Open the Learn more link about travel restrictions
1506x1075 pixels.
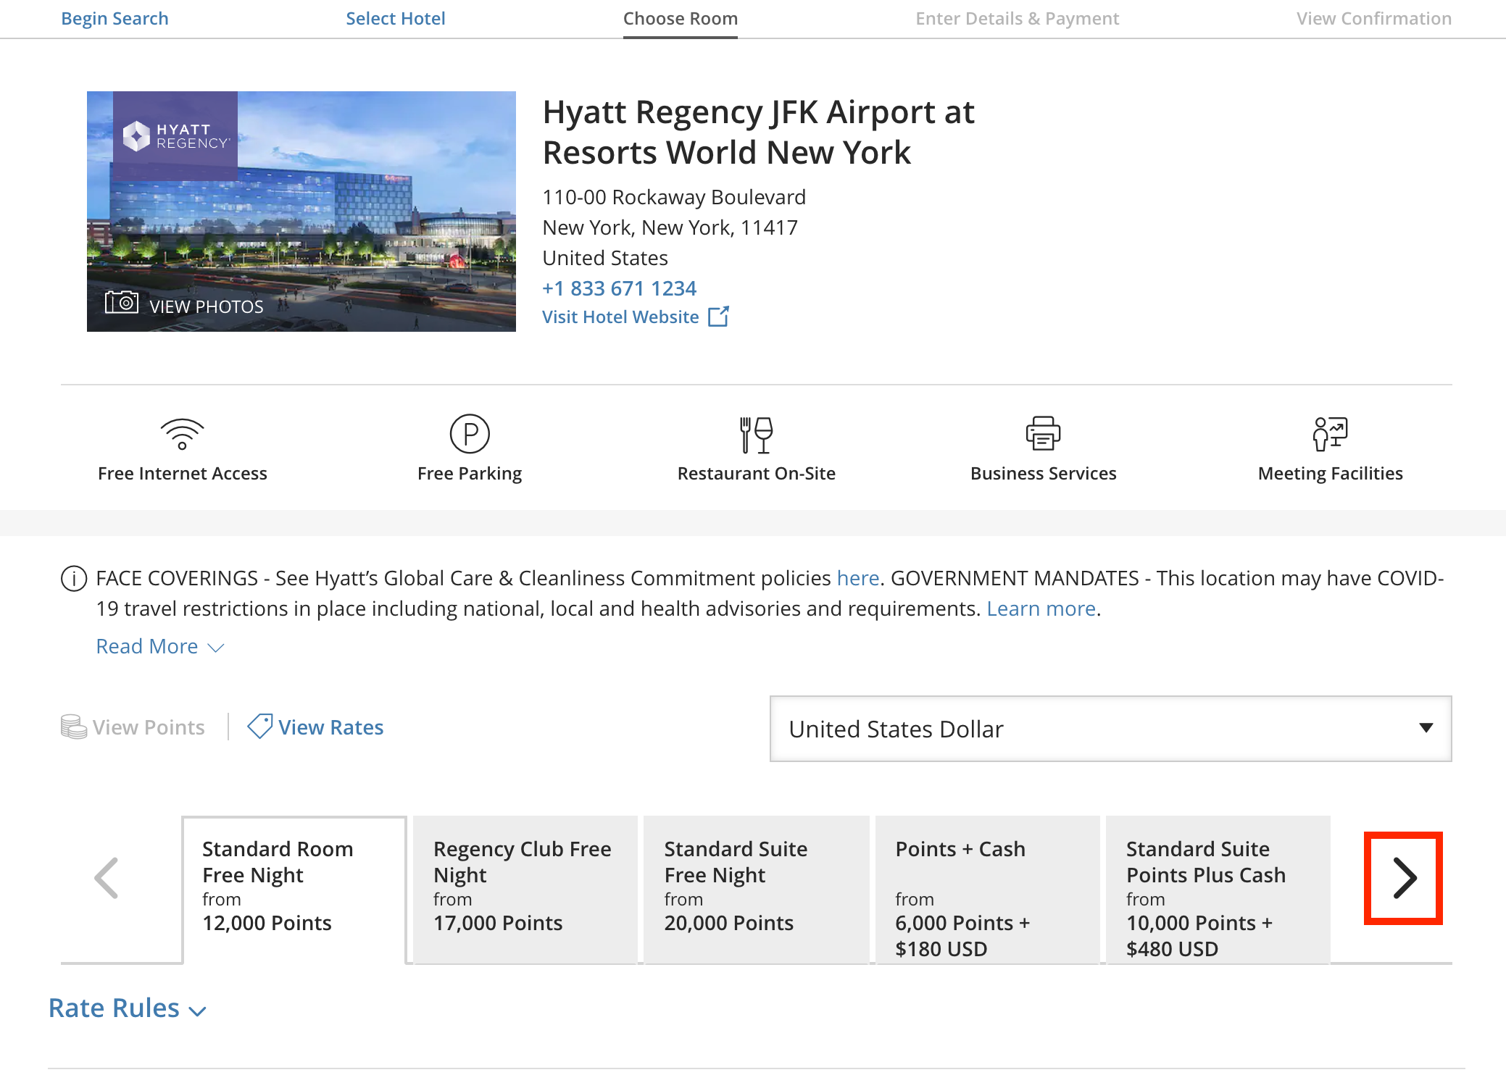click(1040, 608)
